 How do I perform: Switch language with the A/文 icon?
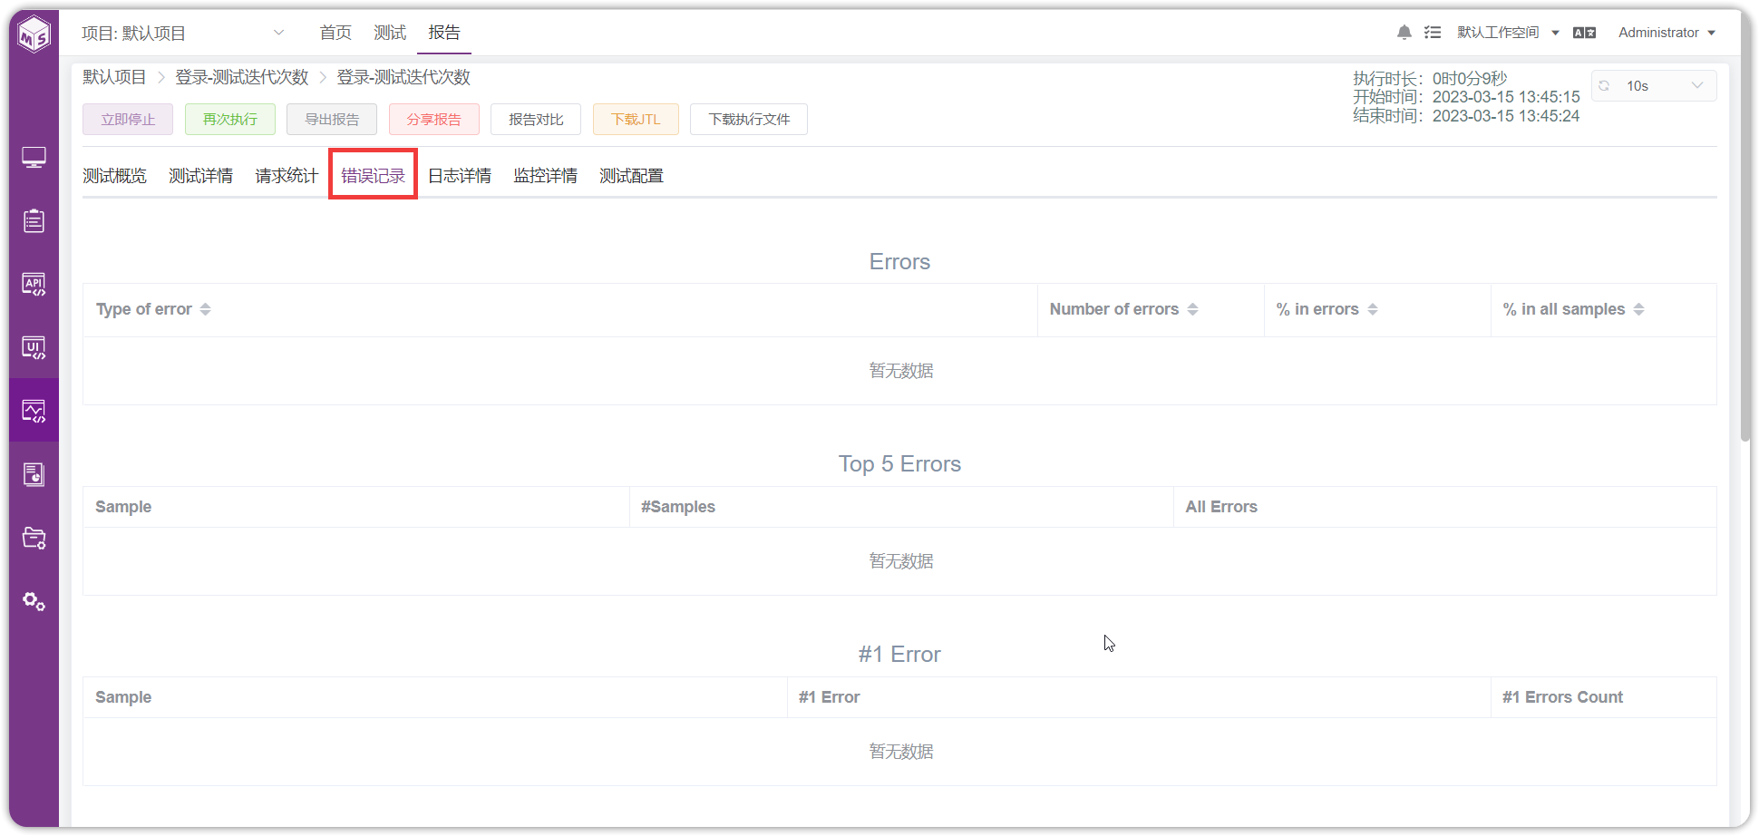(x=1584, y=33)
